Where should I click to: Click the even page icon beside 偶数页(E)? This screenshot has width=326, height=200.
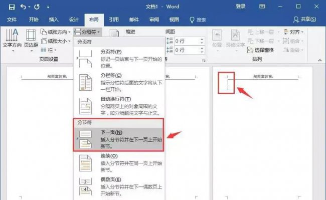(85, 186)
